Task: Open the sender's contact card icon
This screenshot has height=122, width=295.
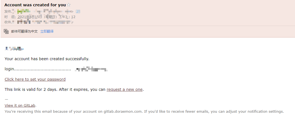Action: 78,11
